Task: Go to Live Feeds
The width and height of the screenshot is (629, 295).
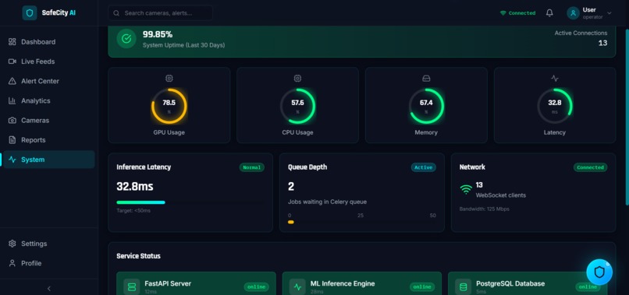Action: pyautogui.click(x=49, y=61)
